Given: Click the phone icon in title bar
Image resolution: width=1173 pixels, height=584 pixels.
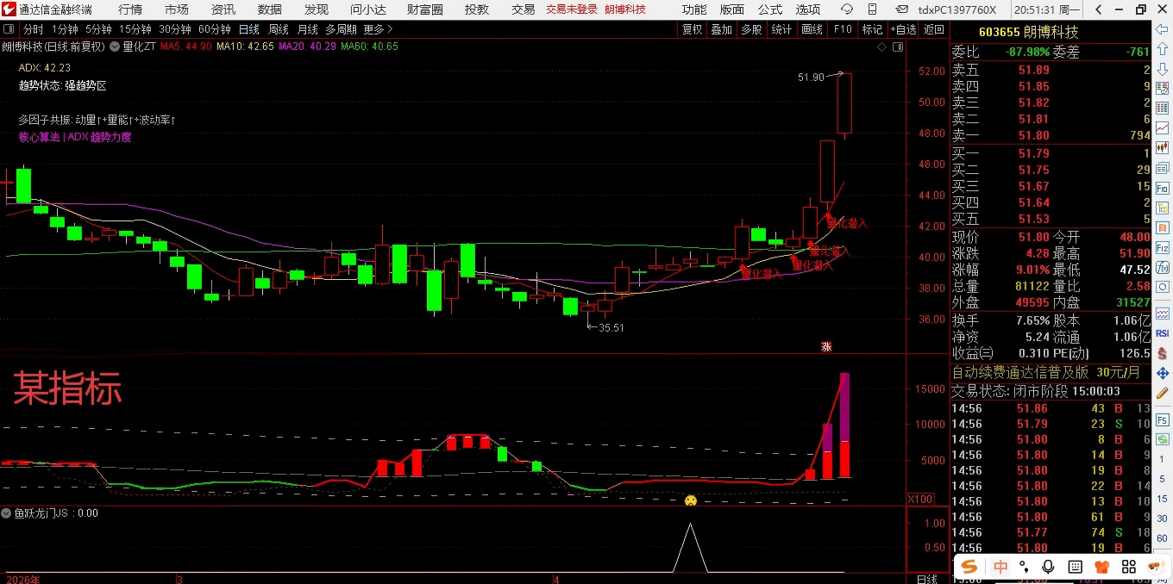Looking at the screenshot, I should coord(875,9).
